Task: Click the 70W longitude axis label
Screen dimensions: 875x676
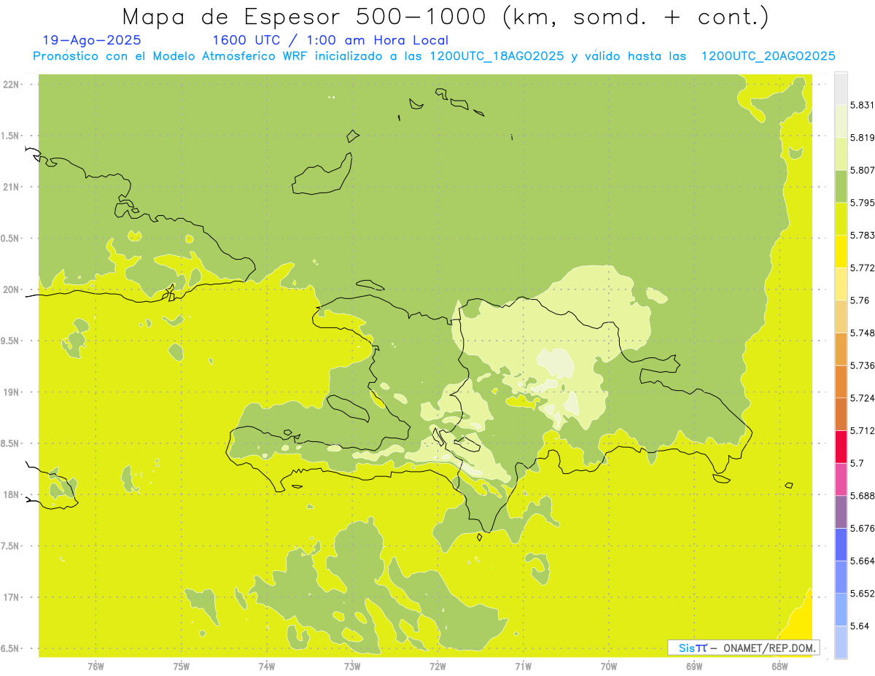Action: 609,667
